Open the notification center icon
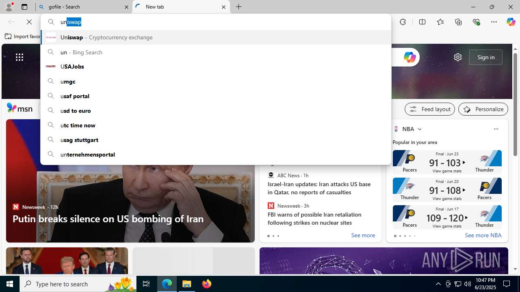This screenshot has height=292, width=520. 507,284
